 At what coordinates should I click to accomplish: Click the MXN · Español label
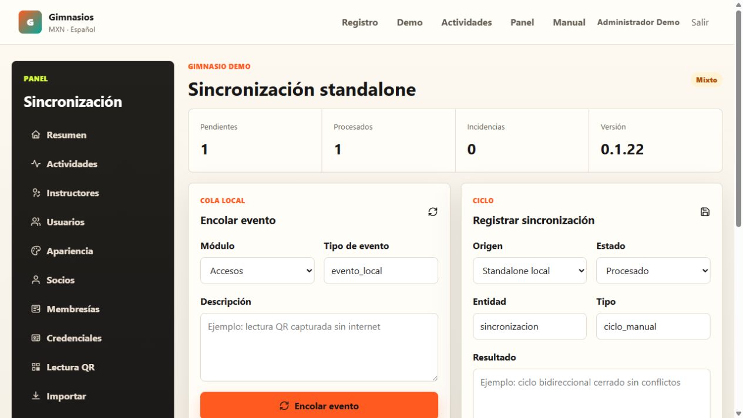coord(72,29)
